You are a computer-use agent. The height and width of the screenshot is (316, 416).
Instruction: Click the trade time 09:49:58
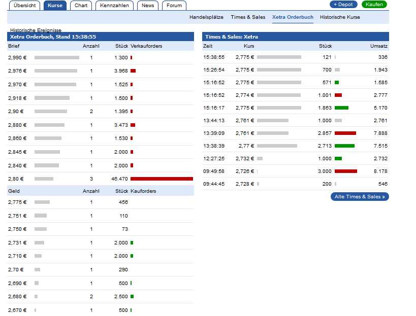point(214,171)
